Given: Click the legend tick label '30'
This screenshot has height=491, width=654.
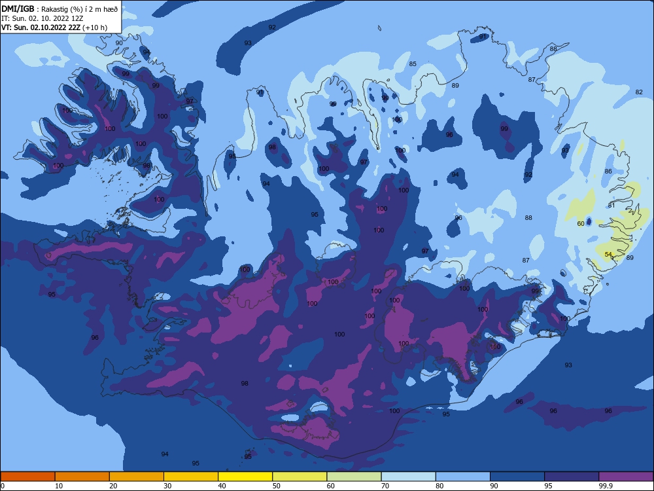Looking at the screenshot, I should [167, 486].
